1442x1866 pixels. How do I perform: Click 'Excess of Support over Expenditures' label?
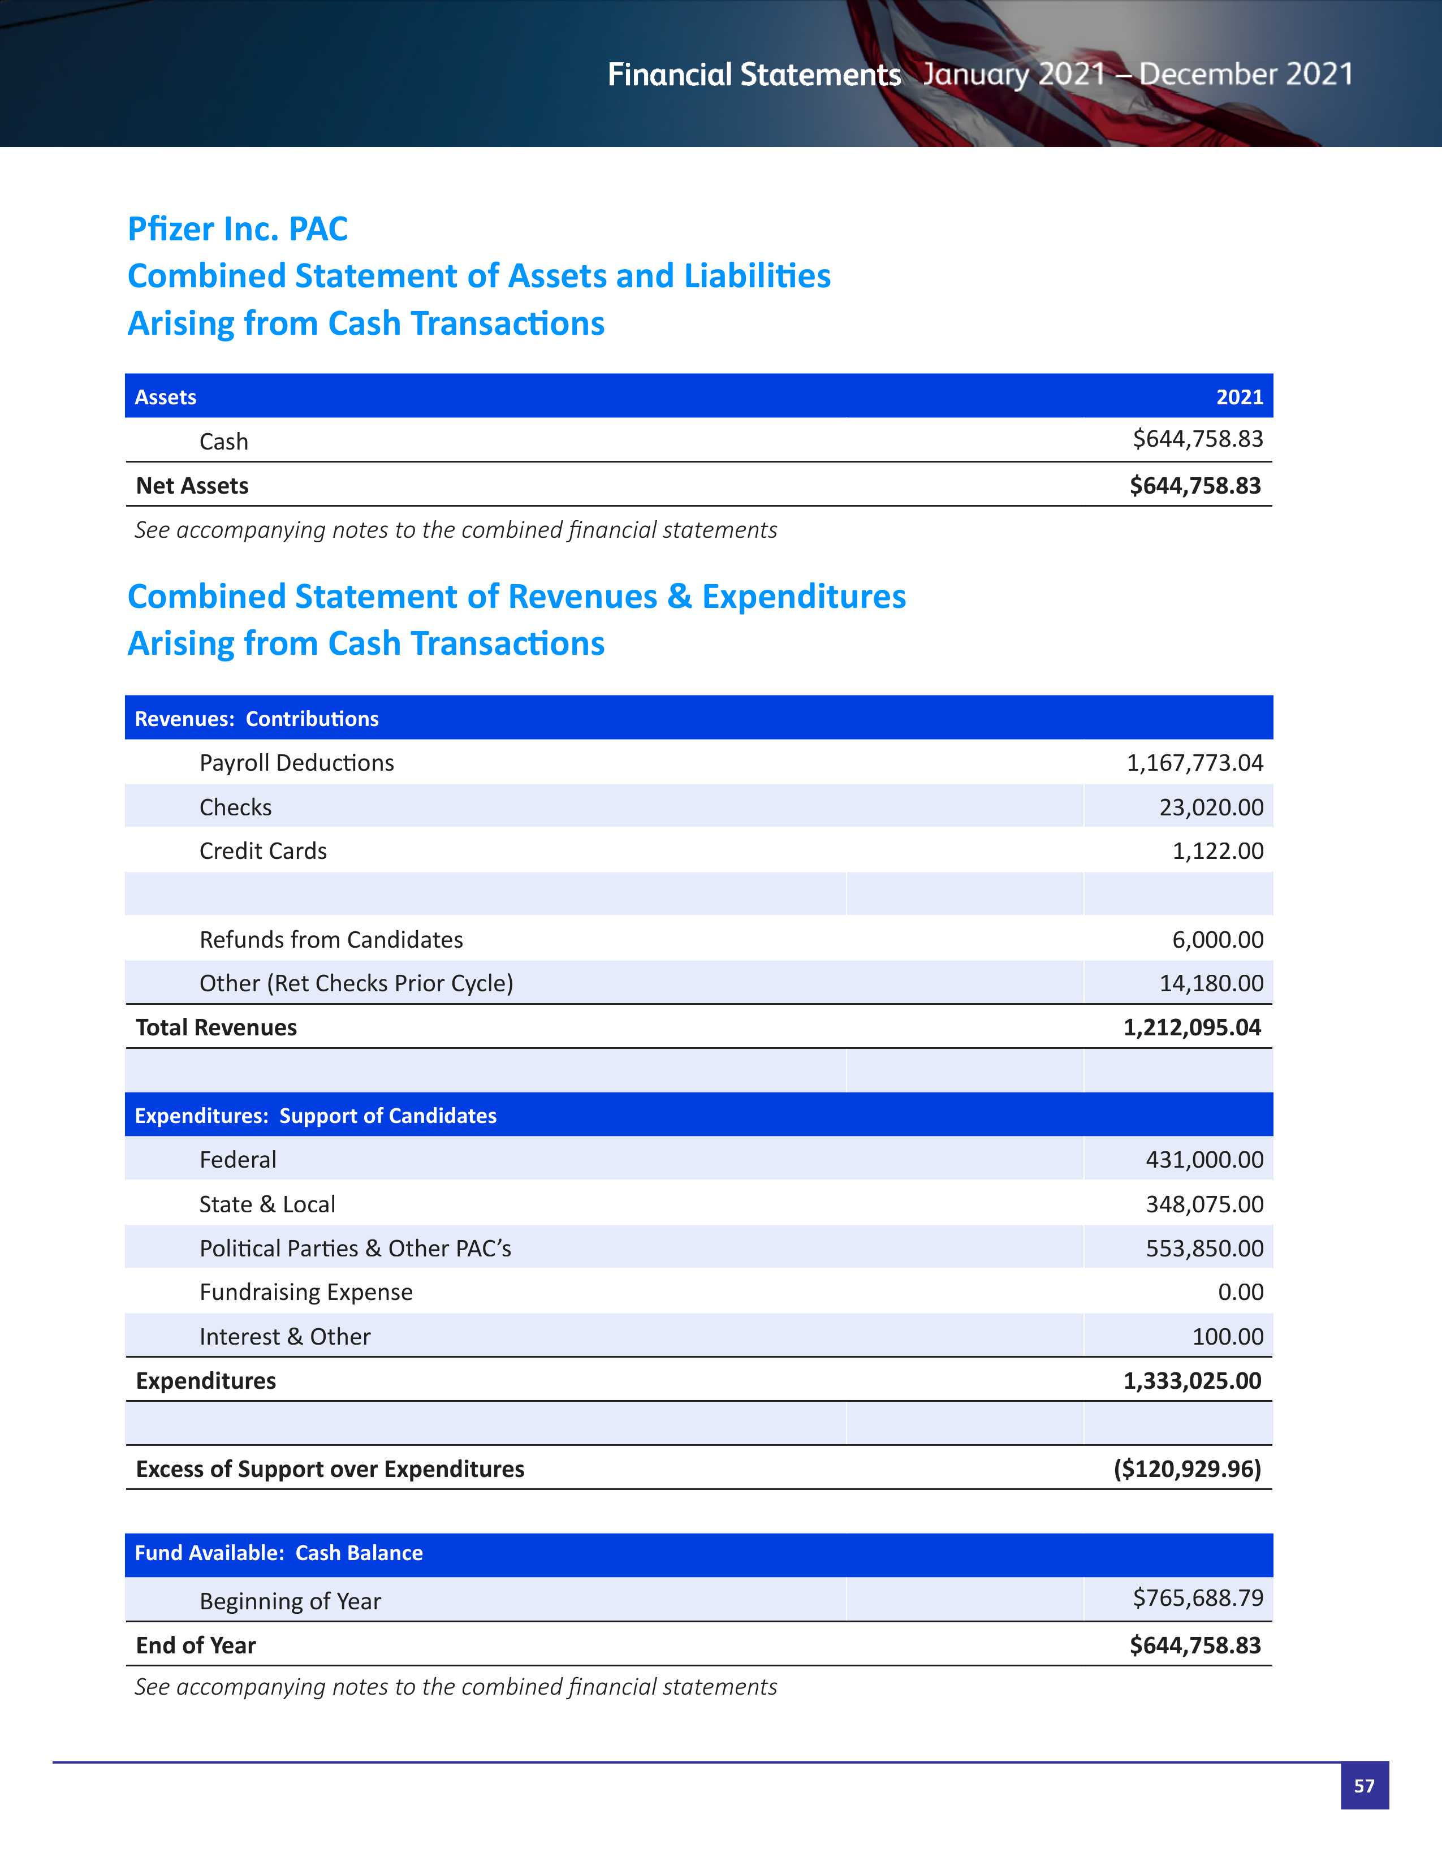point(330,1470)
